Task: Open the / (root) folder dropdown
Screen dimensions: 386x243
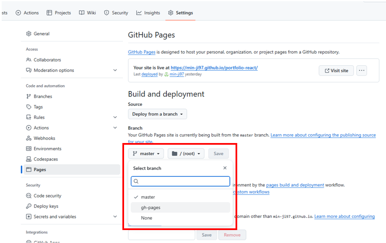Action: [186, 153]
